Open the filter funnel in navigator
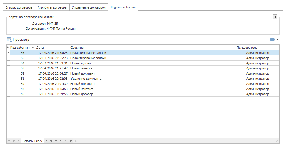286x150 pixels. 70,141
